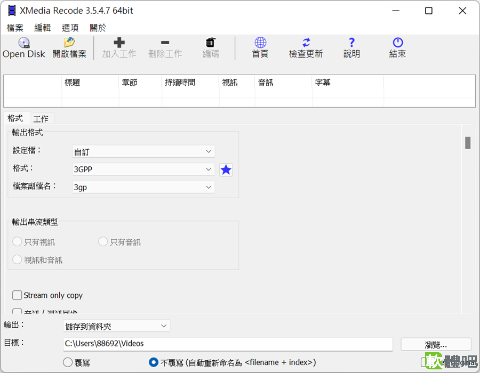Open a file with 開啟檔案 icon

click(69, 42)
